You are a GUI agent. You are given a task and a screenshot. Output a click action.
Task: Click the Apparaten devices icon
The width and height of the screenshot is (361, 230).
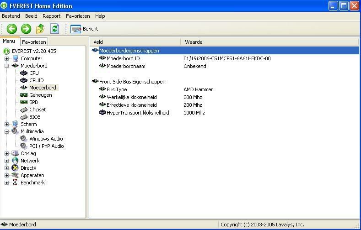coord(15,175)
